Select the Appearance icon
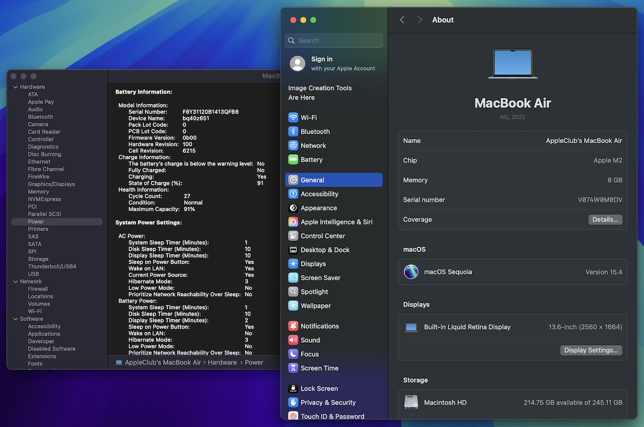Screen dimensions: 644x427 pyautogui.click(x=293, y=208)
